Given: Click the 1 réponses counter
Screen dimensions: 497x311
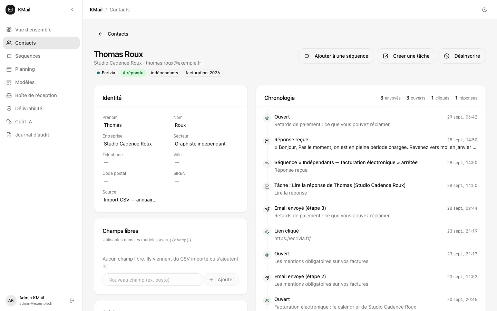Looking at the screenshot, I should [466, 98].
